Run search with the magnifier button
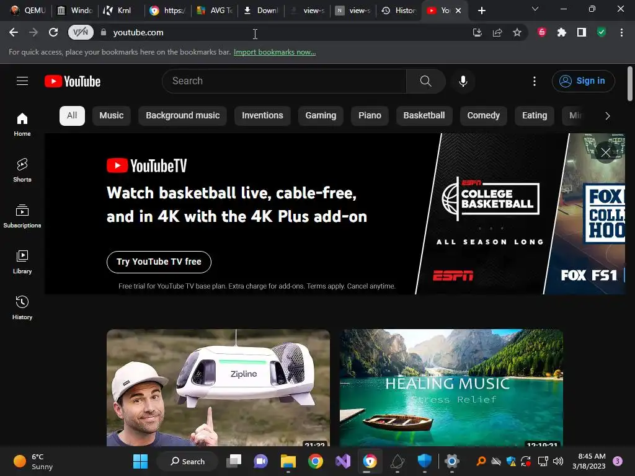635x476 pixels. [x=425, y=81]
